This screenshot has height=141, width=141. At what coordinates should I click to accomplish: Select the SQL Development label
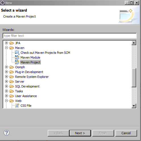click(x=27, y=86)
